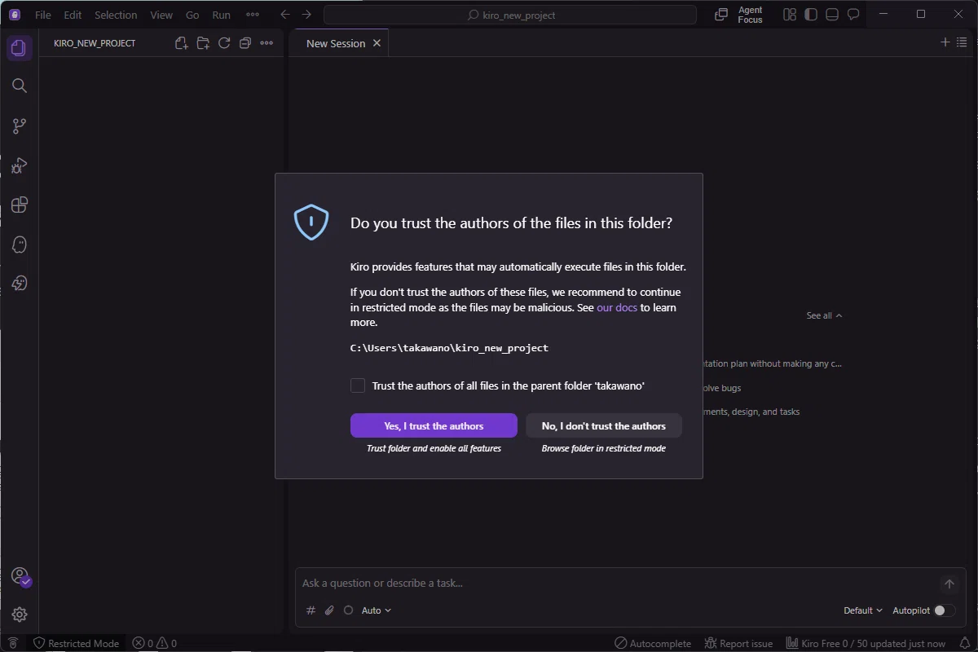978x652 pixels.
Task: Open the Auto model dropdown
Action: pos(377,610)
